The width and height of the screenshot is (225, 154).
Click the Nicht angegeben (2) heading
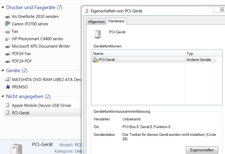(x=28, y=96)
